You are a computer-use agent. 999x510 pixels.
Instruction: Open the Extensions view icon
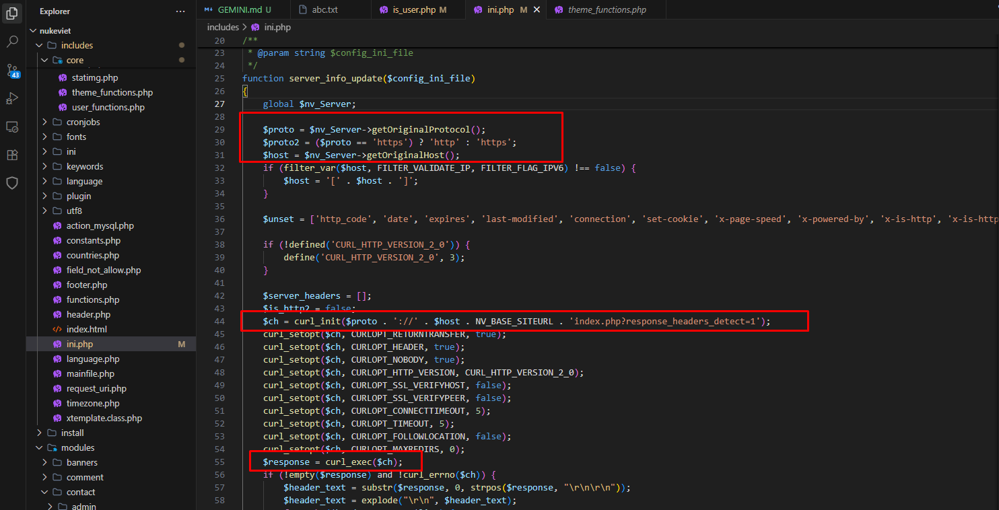pyautogui.click(x=12, y=155)
